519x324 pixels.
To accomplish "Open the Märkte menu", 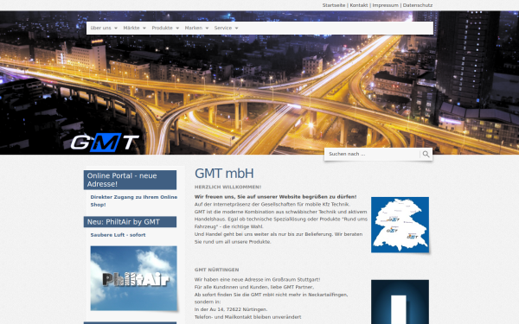I will point(131,29).
